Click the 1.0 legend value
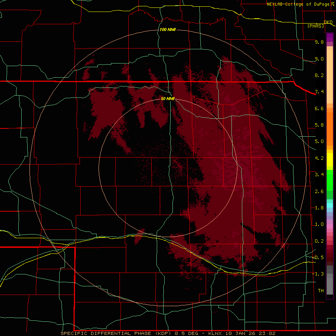 click(x=319, y=224)
